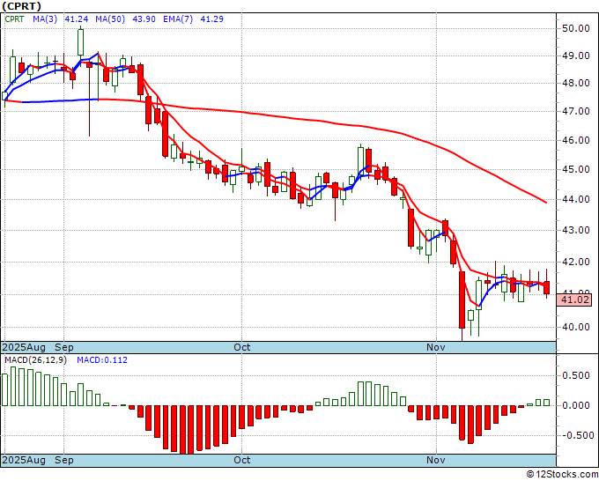Click Sep on MACD date axis

[x=64, y=460]
